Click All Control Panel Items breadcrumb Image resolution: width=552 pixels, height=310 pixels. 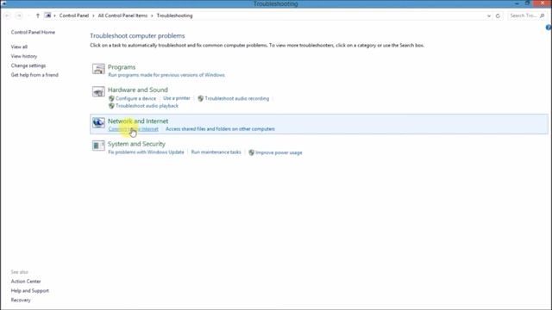point(122,15)
